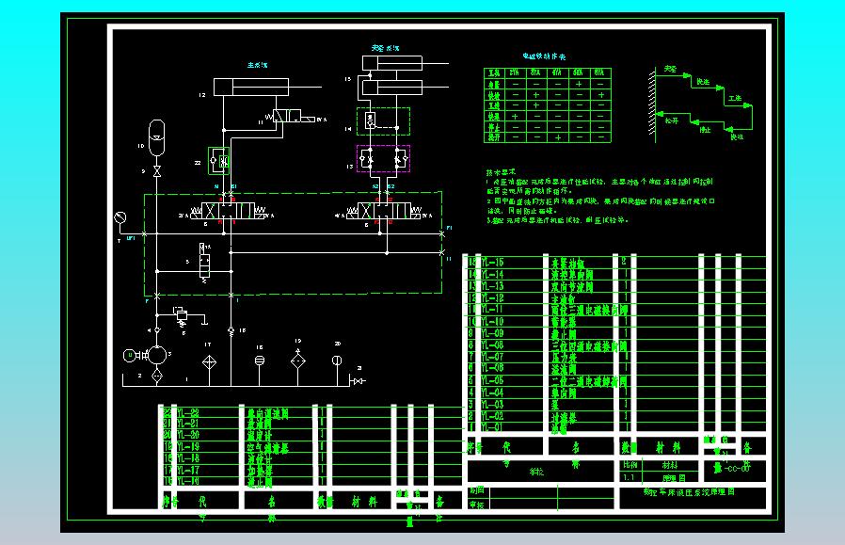Click the green dashed hydraulic lock box 14
Viewport: 845px width, 545px height.
click(x=383, y=120)
